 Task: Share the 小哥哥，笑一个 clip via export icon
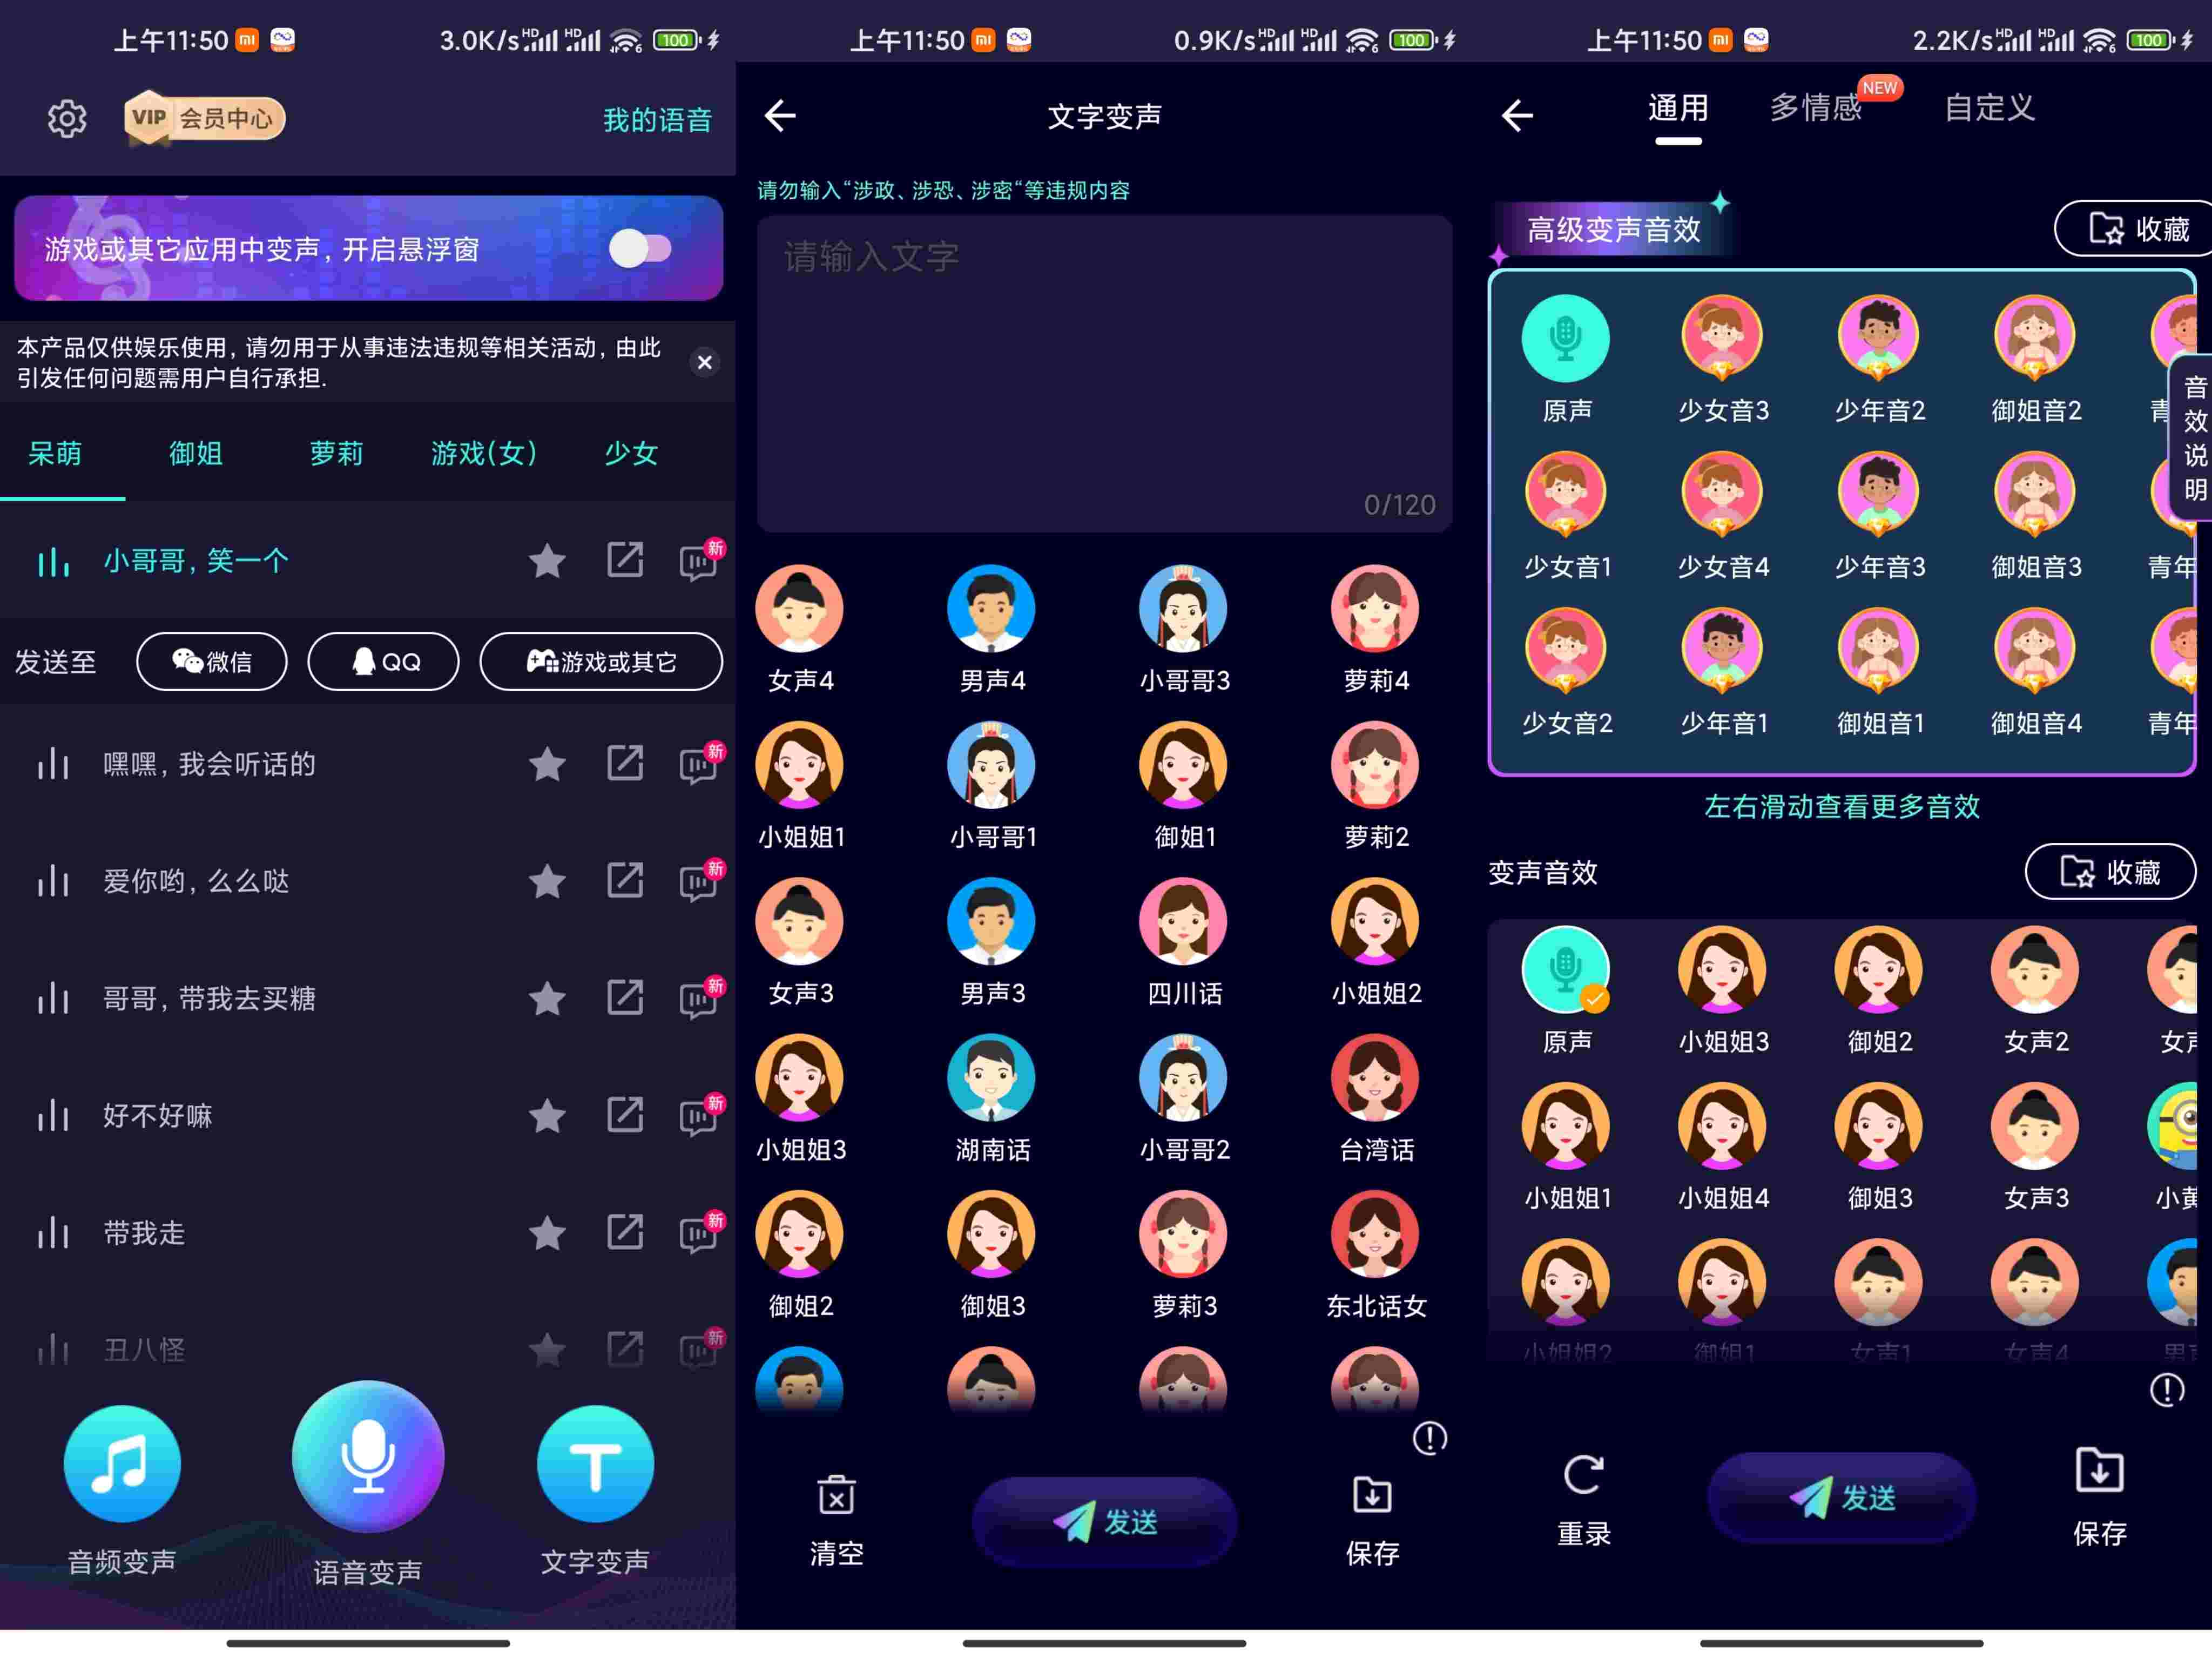(x=625, y=560)
